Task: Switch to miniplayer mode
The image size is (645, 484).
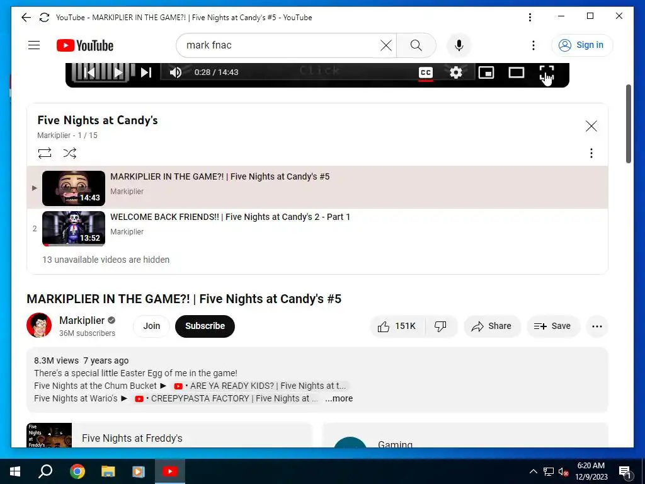Action: tap(486, 73)
